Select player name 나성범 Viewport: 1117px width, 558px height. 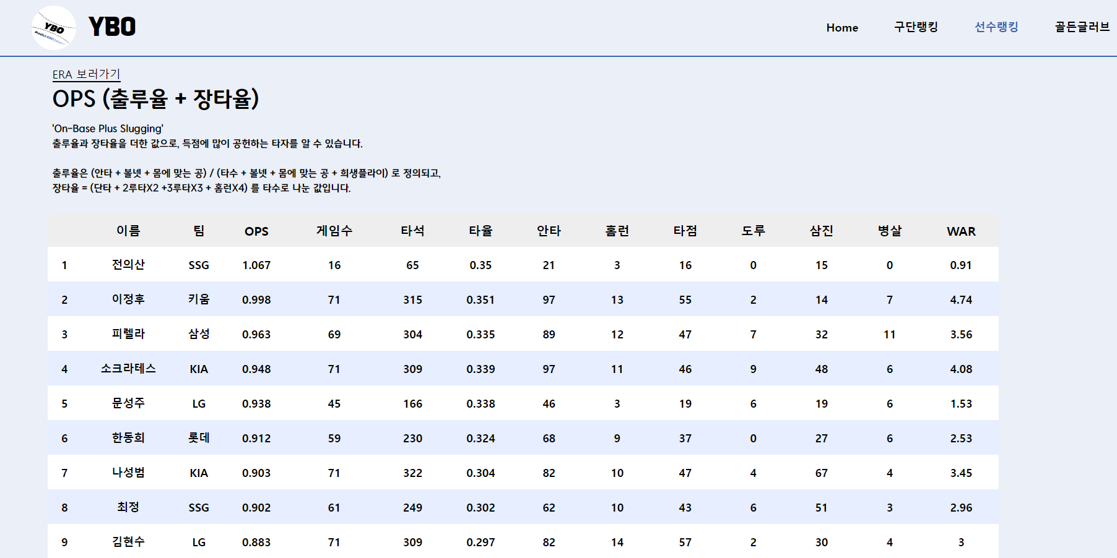[128, 473]
